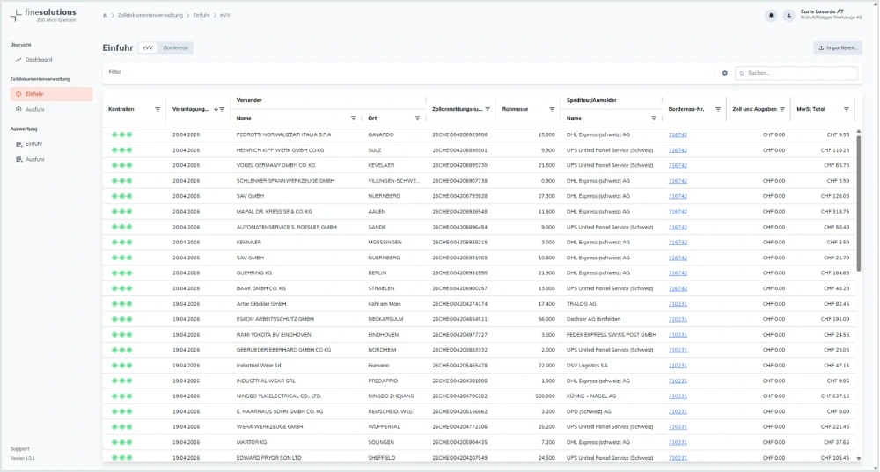This screenshot has height=472, width=880.
Task: Switch to the eVV tab
Action: click(148, 48)
